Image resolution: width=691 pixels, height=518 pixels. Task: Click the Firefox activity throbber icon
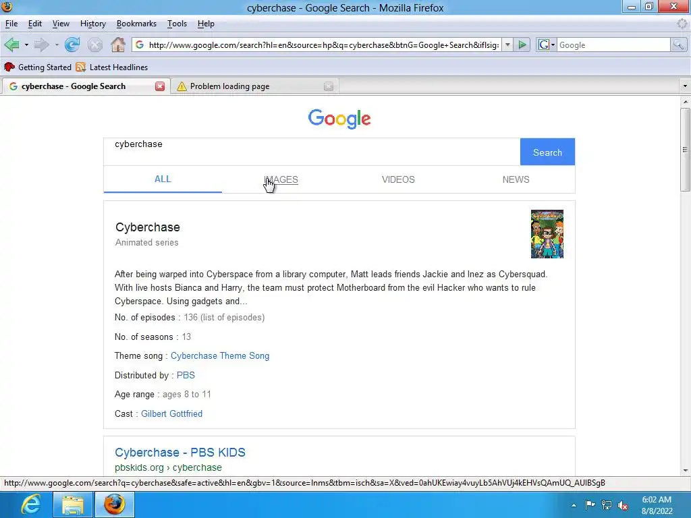point(682,24)
